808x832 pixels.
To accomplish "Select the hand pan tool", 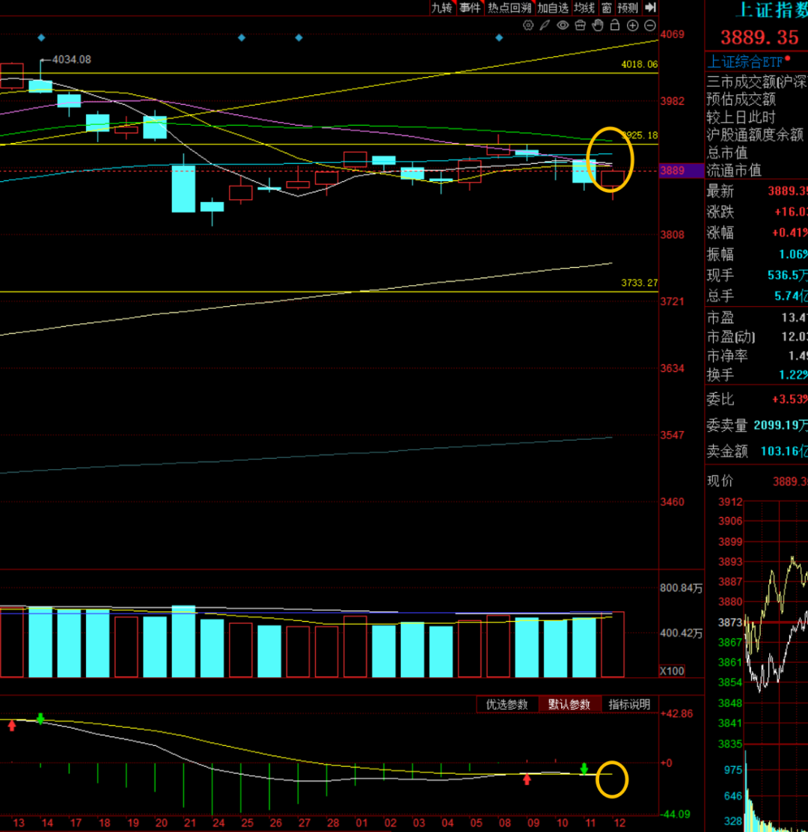I will coord(597,25).
